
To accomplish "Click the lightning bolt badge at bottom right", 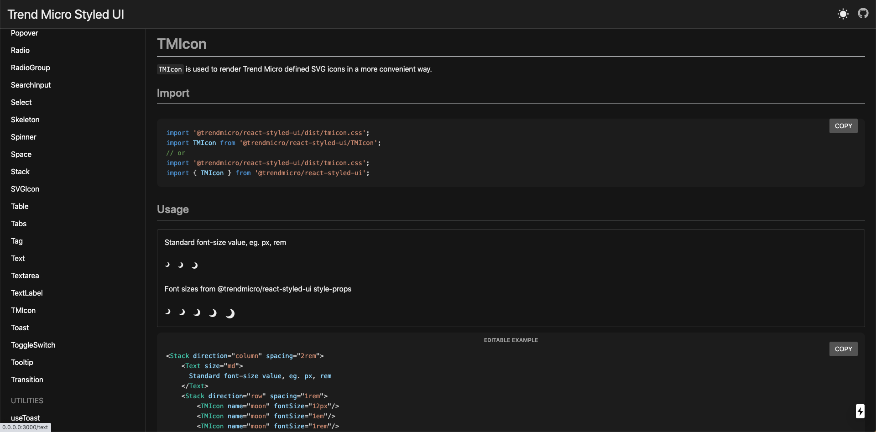I will click(x=860, y=411).
